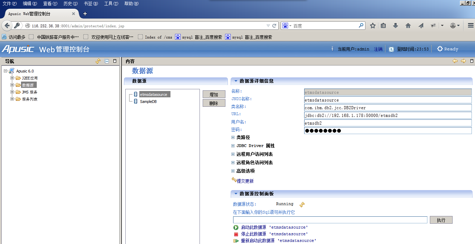The image size is (475, 244).
Task: Open the 工具(T) menu
Action: coord(111,4)
